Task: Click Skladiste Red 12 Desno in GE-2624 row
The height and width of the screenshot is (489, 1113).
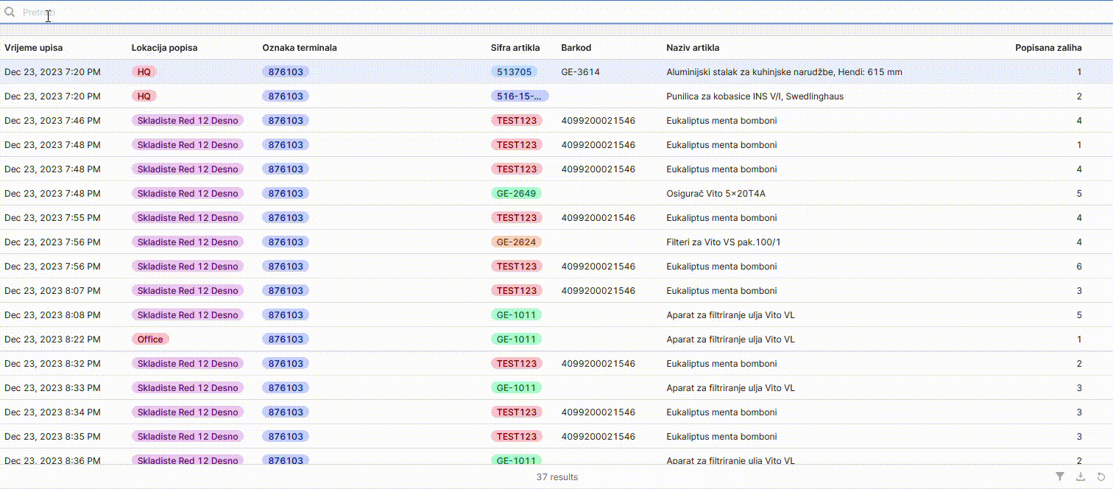Action: 188,242
